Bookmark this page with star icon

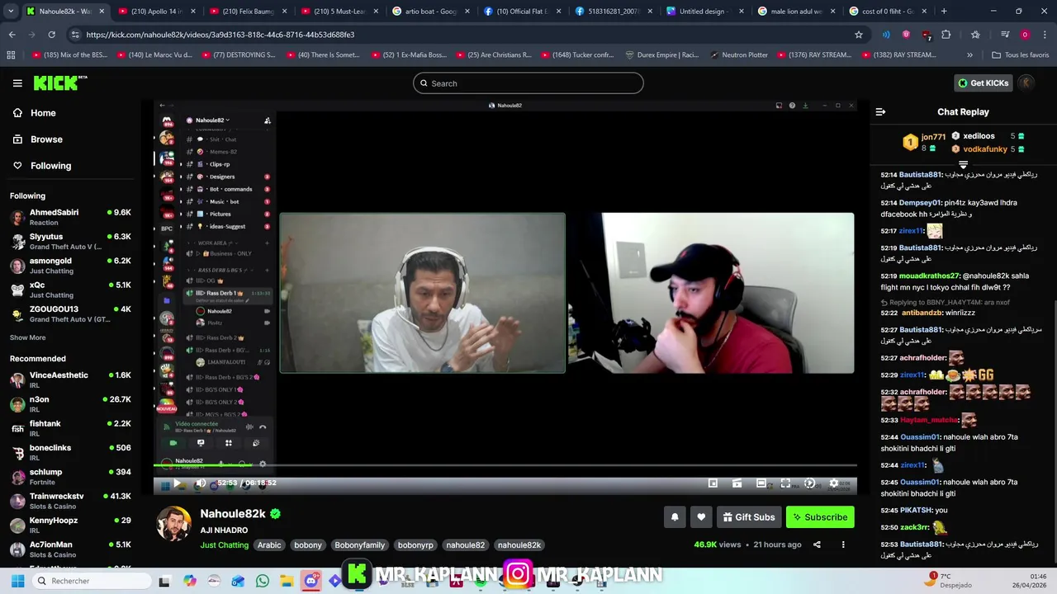859,35
